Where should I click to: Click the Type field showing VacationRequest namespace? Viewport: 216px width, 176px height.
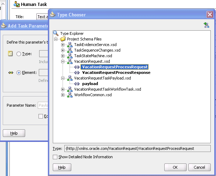137,148
